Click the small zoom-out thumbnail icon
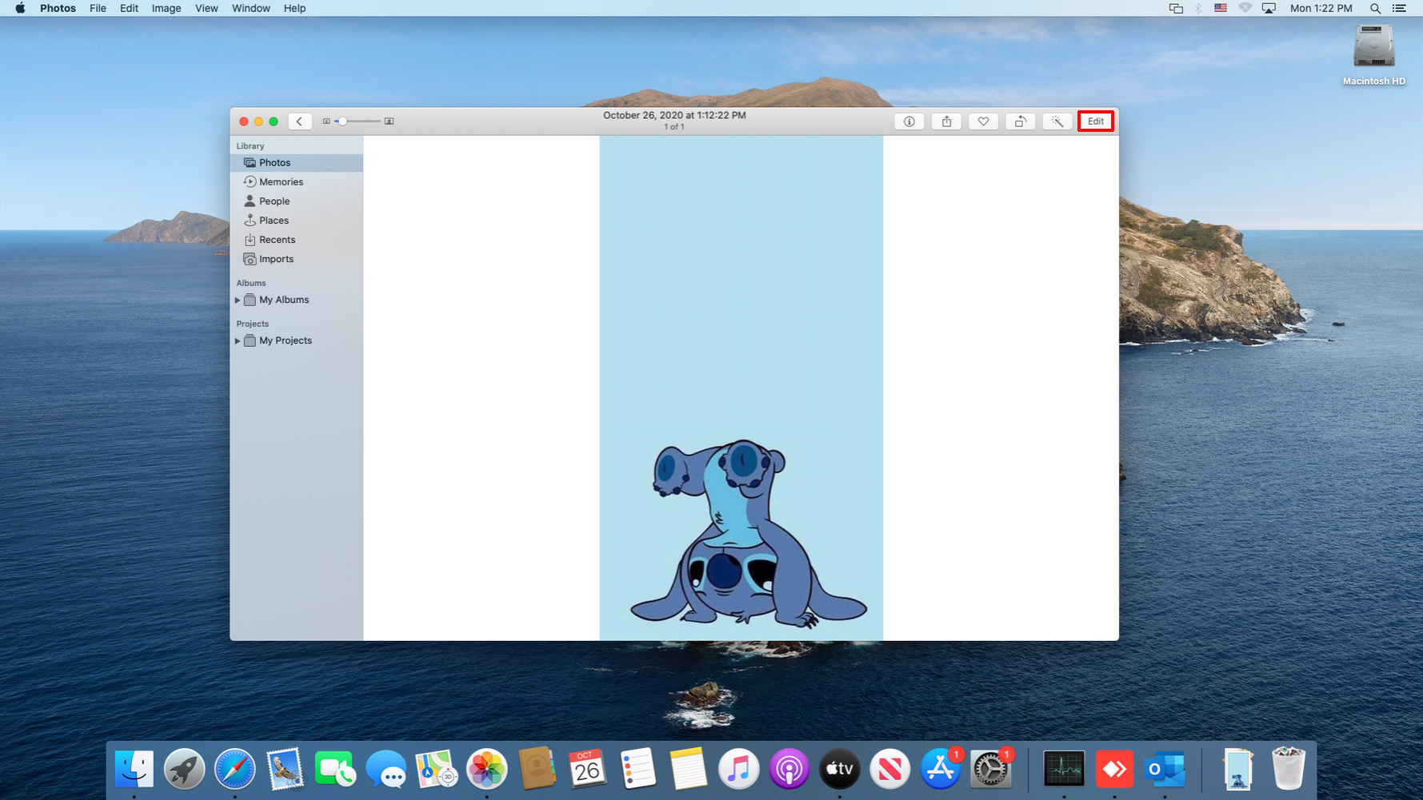Viewport: 1423px width, 800px height. point(326,121)
